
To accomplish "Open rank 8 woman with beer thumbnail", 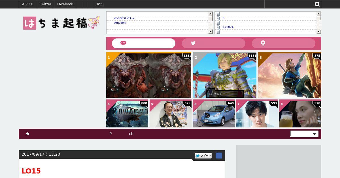I will pos(300,113).
